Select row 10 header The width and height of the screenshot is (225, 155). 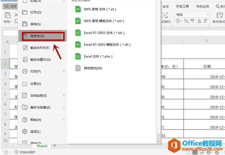(x=5, y=140)
